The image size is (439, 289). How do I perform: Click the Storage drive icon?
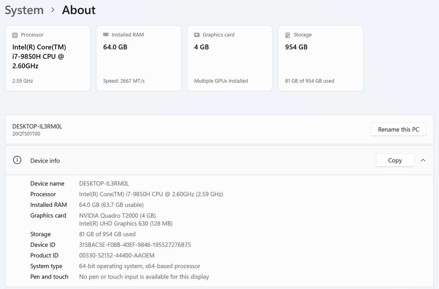pyautogui.click(x=288, y=35)
